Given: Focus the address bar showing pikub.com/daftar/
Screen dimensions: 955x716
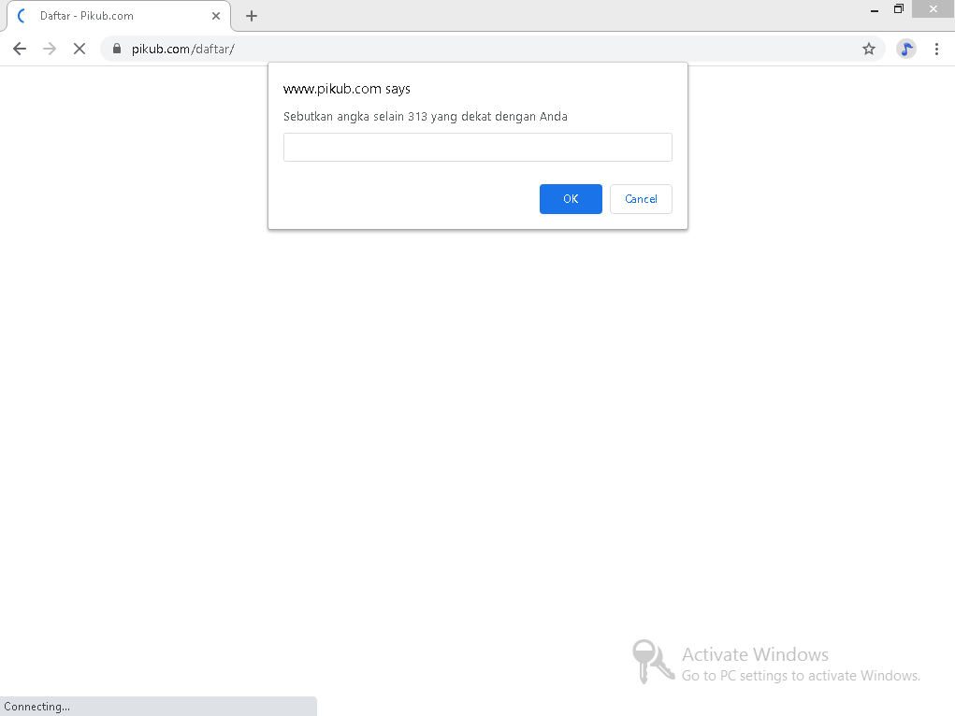Looking at the screenshot, I should click(468, 49).
